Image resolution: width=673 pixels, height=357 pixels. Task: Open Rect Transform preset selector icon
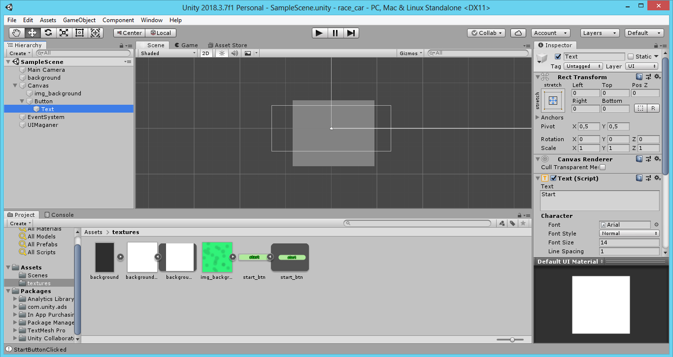coord(648,77)
